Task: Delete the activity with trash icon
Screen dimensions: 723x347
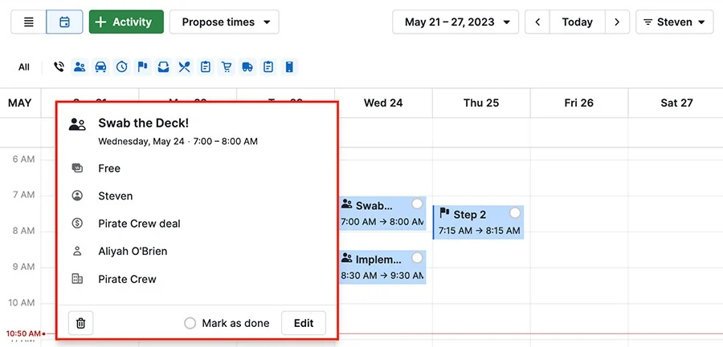Action: pyautogui.click(x=80, y=323)
